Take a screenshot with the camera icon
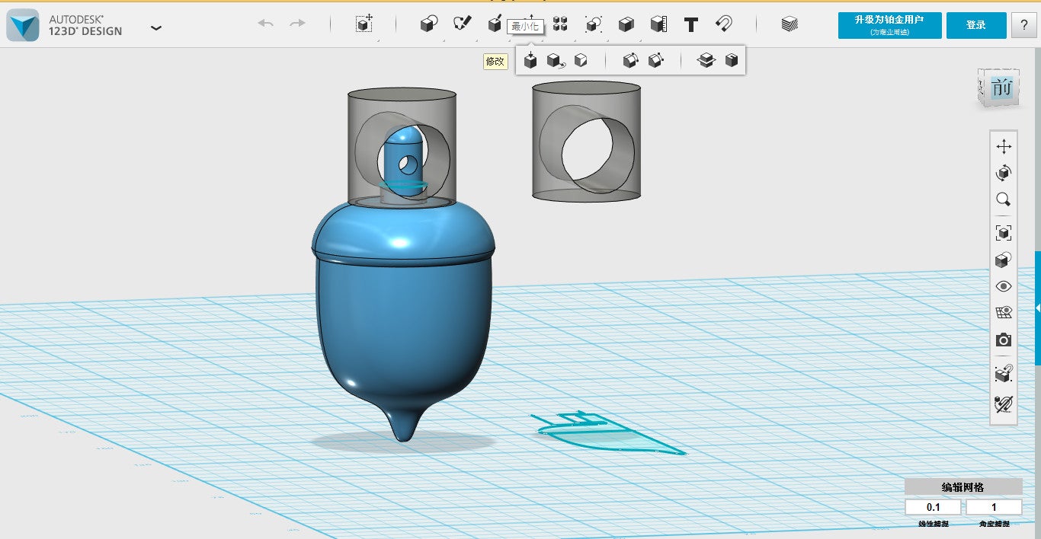Viewport: 1041px width, 539px height. 1004,340
